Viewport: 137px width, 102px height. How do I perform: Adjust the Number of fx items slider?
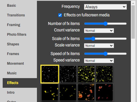[x=105, y=24]
